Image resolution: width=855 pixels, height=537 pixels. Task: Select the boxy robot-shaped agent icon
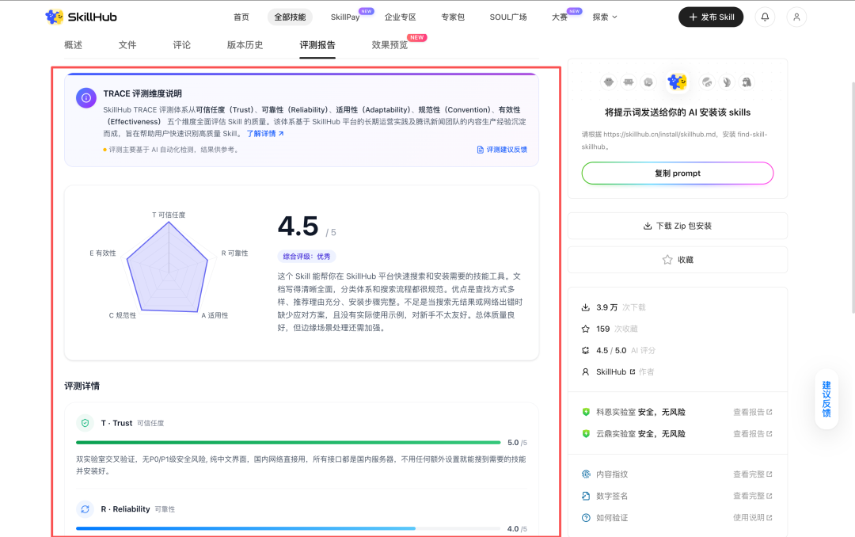tap(629, 82)
